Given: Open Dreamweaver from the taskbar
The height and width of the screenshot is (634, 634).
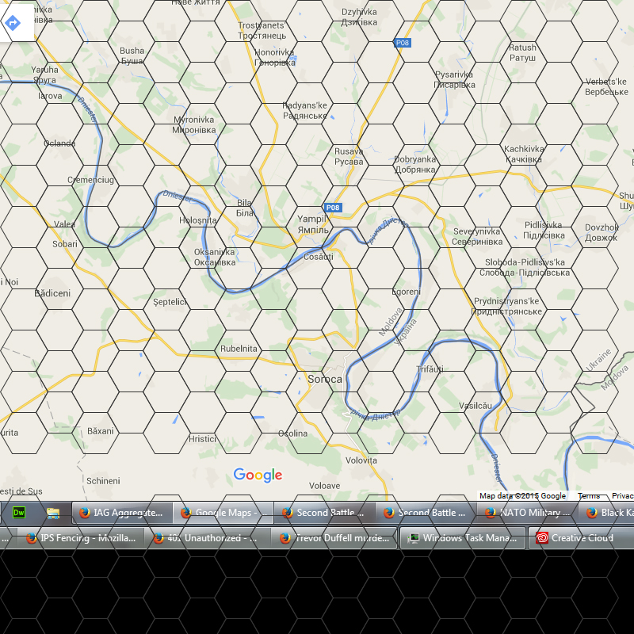Looking at the screenshot, I should point(19,513).
